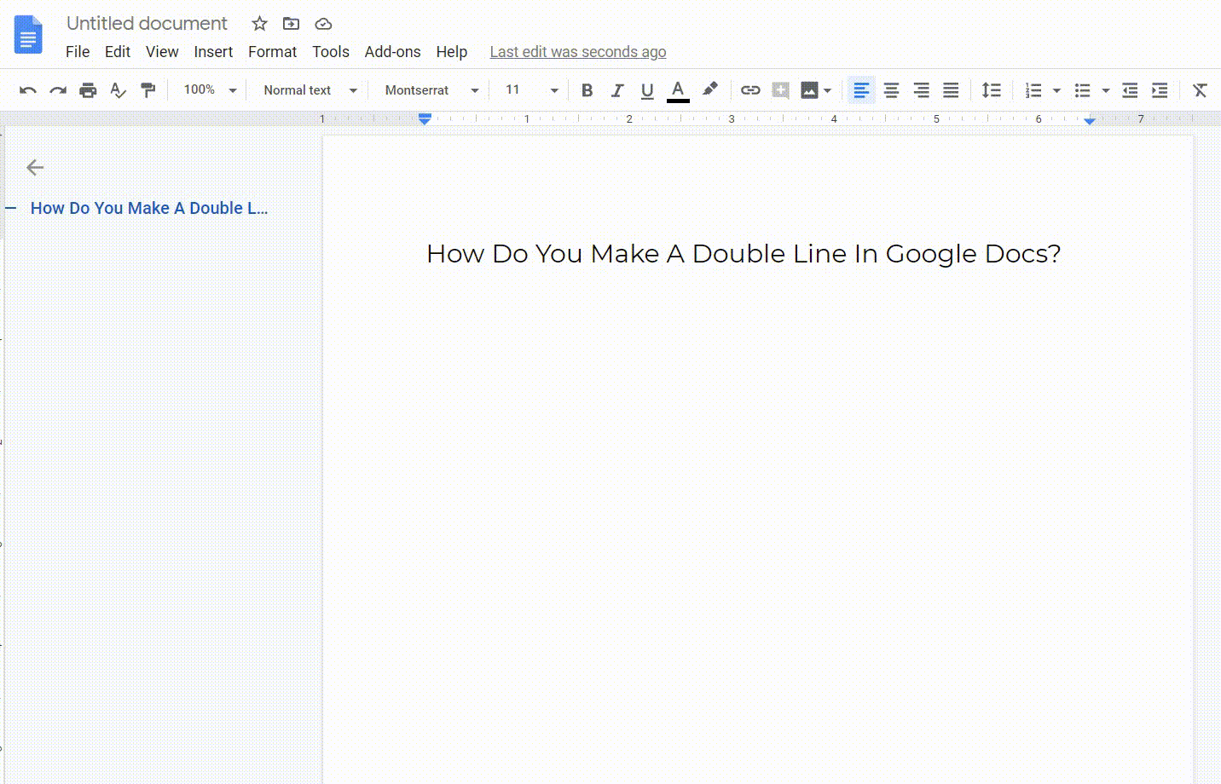Open the Normal text style dropdown

coord(310,90)
